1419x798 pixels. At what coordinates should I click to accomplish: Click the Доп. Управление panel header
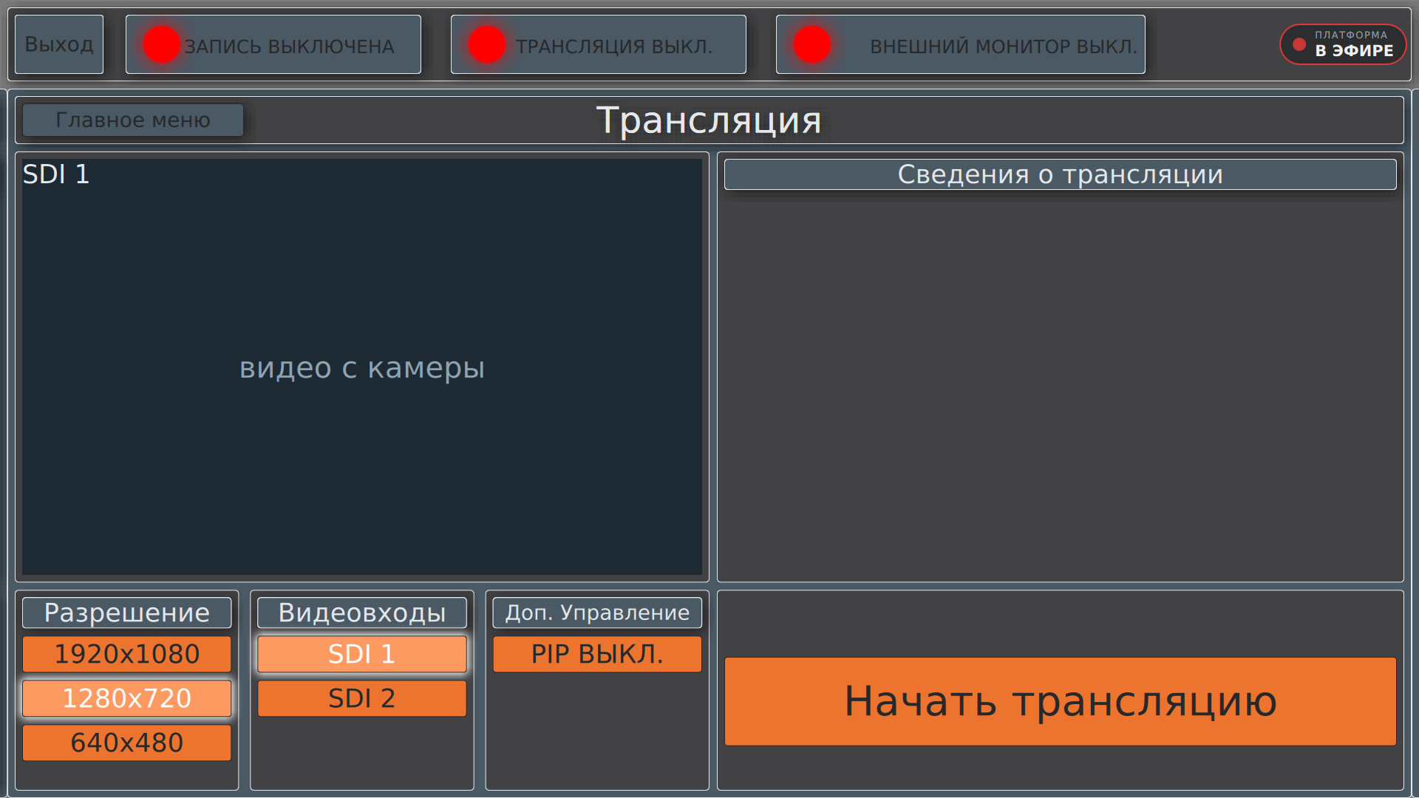pos(597,613)
